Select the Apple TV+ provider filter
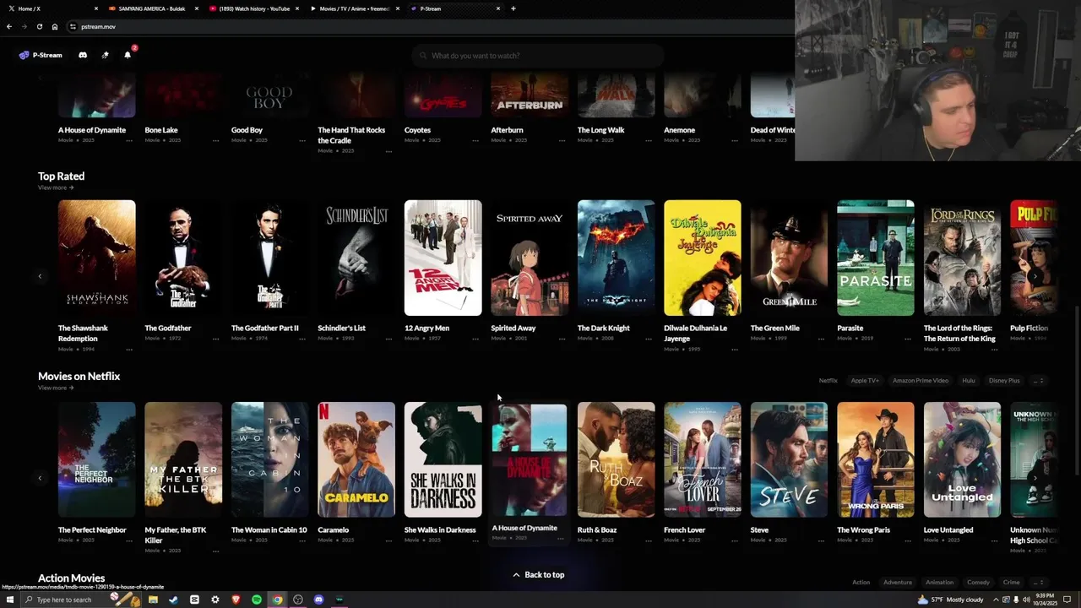 tap(865, 381)
